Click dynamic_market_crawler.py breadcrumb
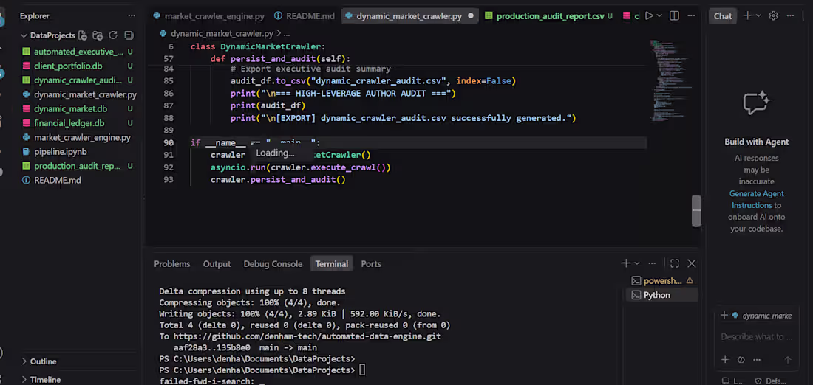The width and height of the screenshot is (813, 385). [222, 34]
